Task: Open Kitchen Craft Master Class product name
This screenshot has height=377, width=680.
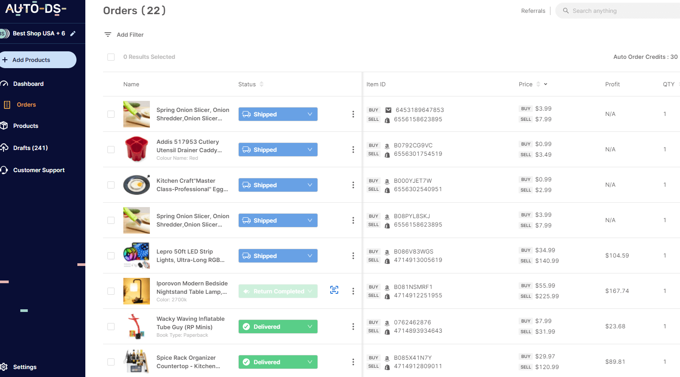Action: click(192, 185)
